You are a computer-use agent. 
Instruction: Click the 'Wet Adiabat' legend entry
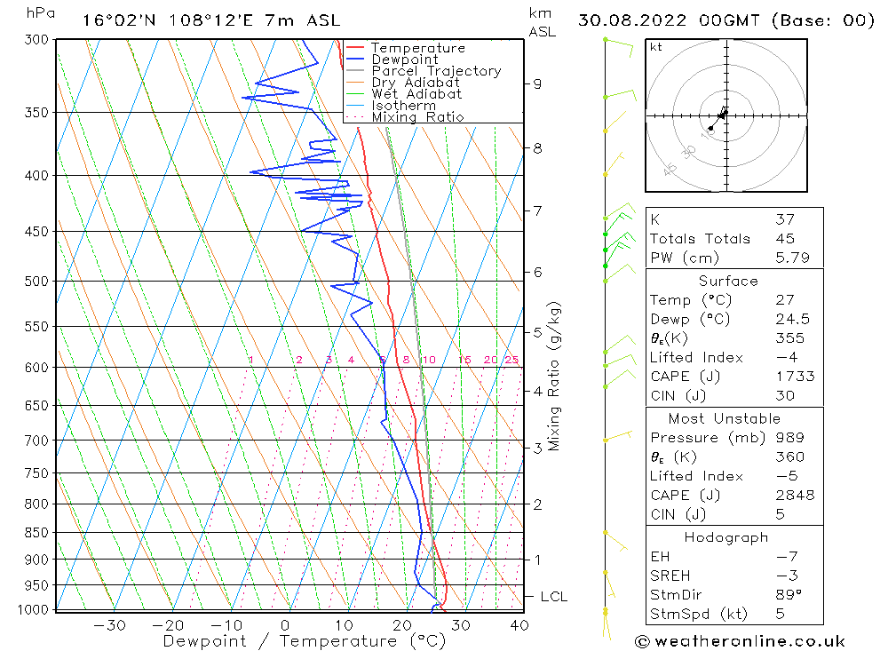click(416, 94)
